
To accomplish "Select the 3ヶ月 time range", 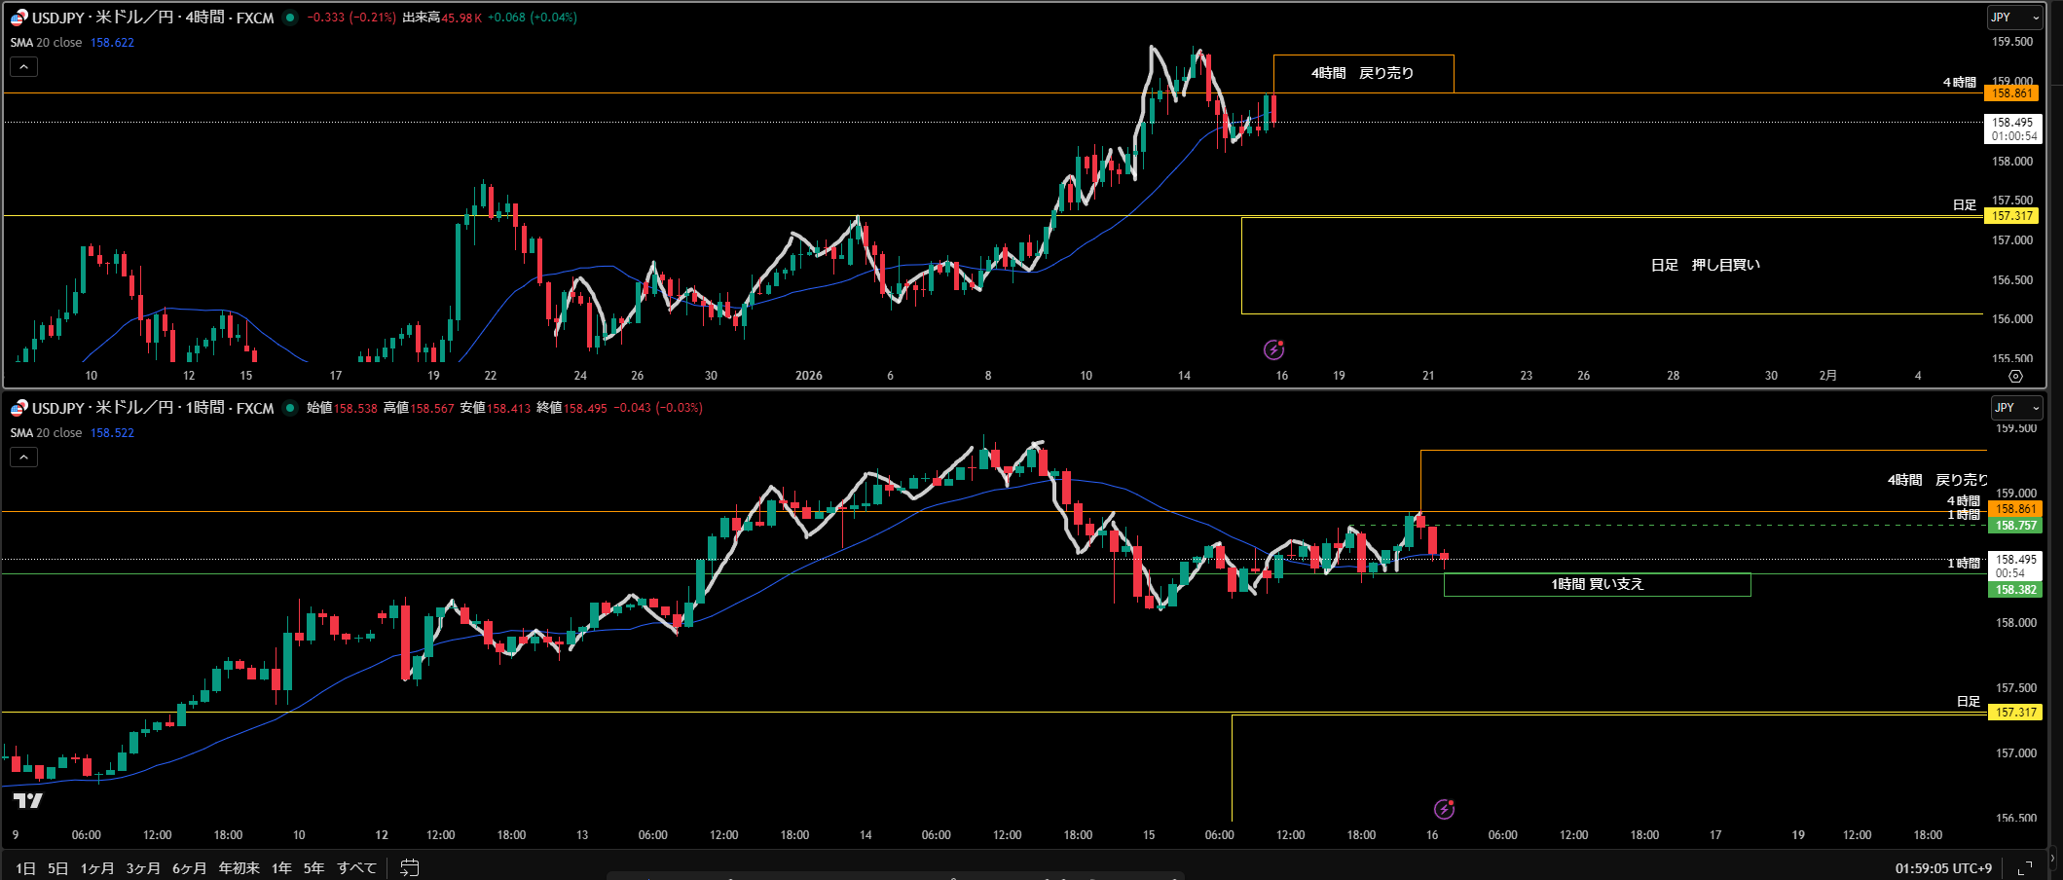I will click(x=143, y=867).
